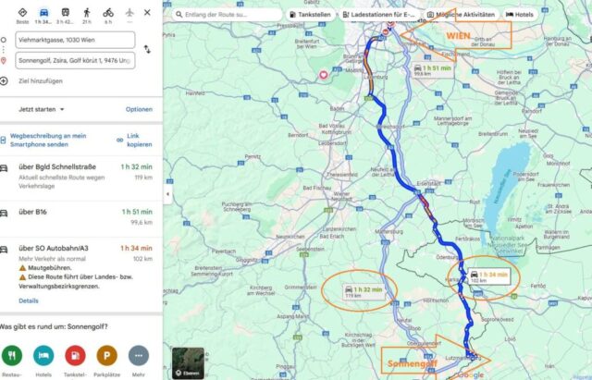This screenshot has height=380, width=592.
Task: Switch map layer with Ebenen thumbnail
Action: pyautogui.click(x=188, y=363)
